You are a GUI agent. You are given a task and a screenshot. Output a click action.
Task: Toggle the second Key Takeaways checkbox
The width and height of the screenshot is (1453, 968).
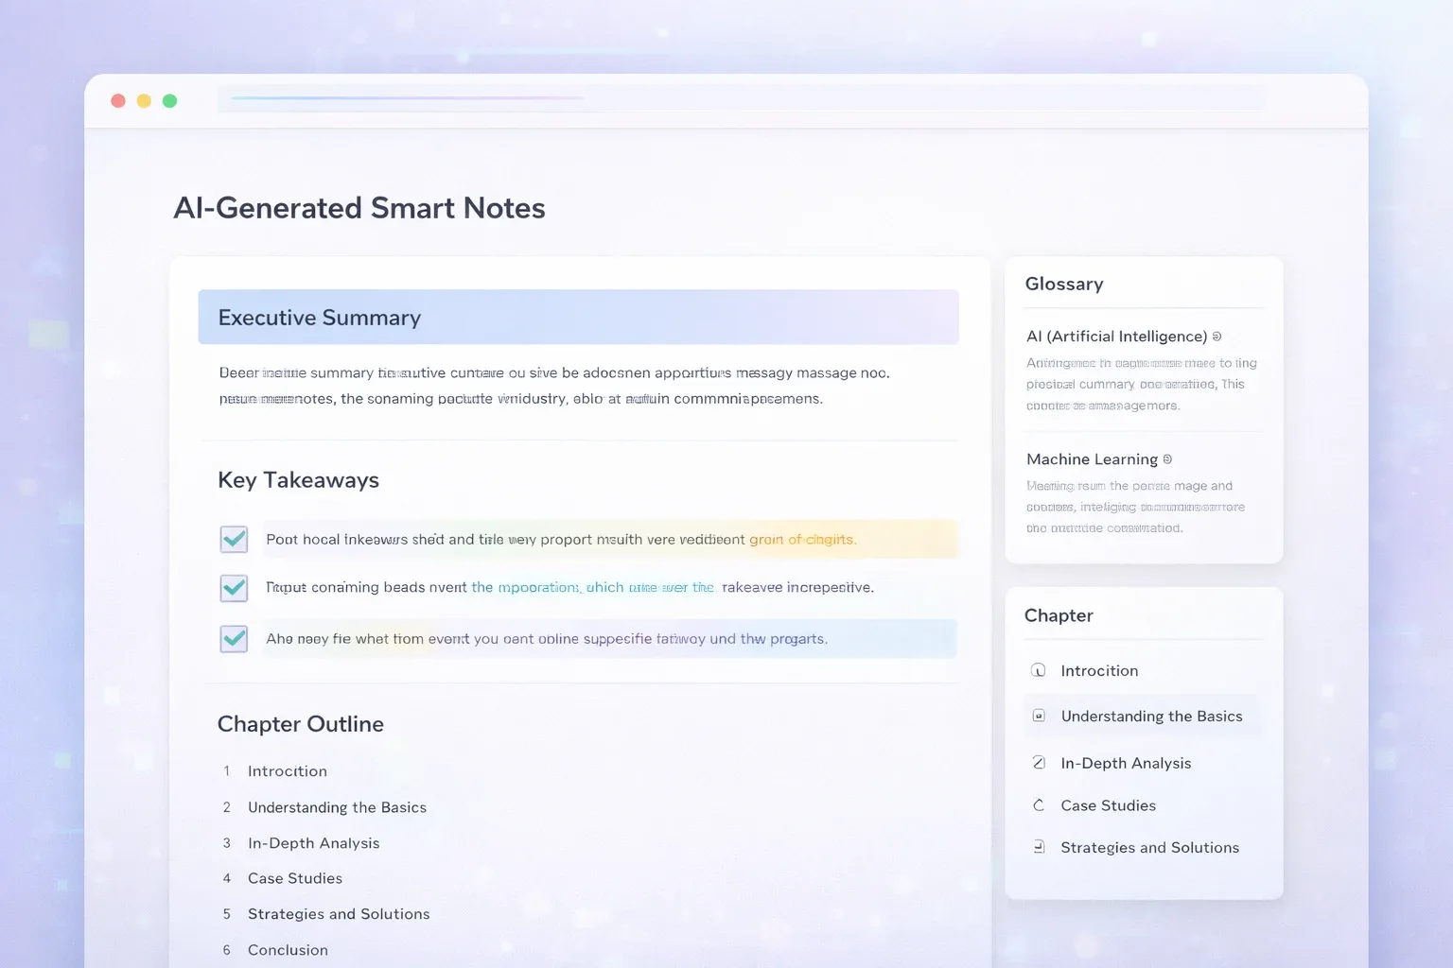tap(234, 588)
